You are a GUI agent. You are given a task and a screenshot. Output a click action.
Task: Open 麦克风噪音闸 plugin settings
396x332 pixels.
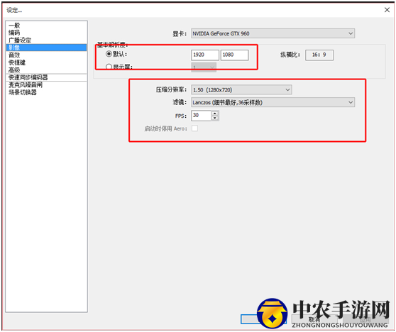[26, 85]
